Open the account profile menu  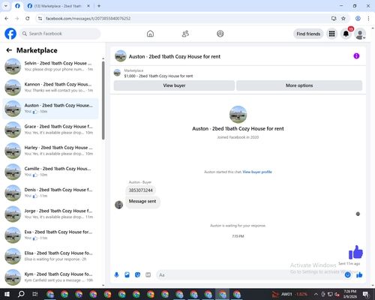(360, 34)
